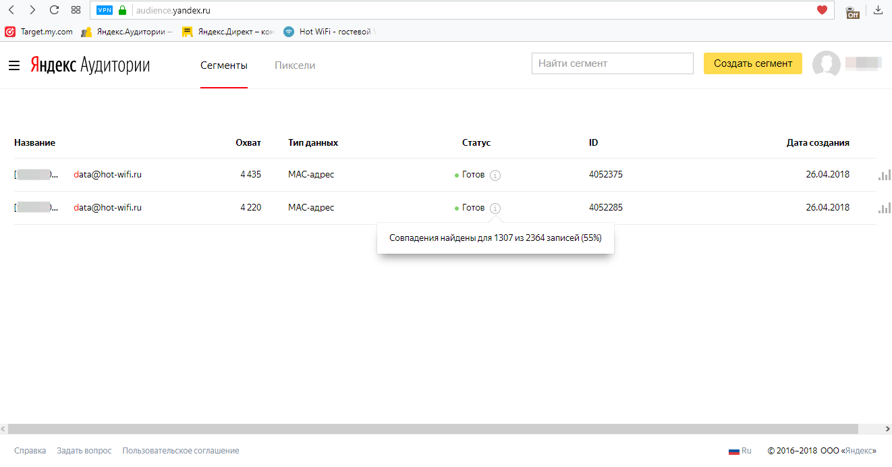This screenshot has height=467, width=892.
Task: Open the segment row with ID 4052375
Action: 445,175
